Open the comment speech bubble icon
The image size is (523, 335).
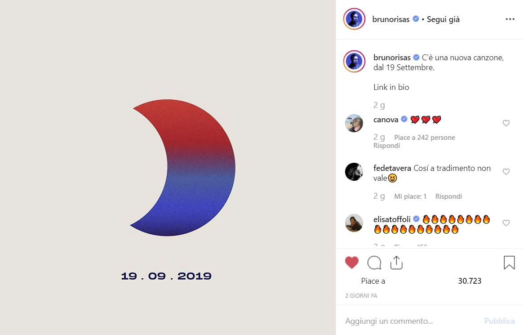374,263
